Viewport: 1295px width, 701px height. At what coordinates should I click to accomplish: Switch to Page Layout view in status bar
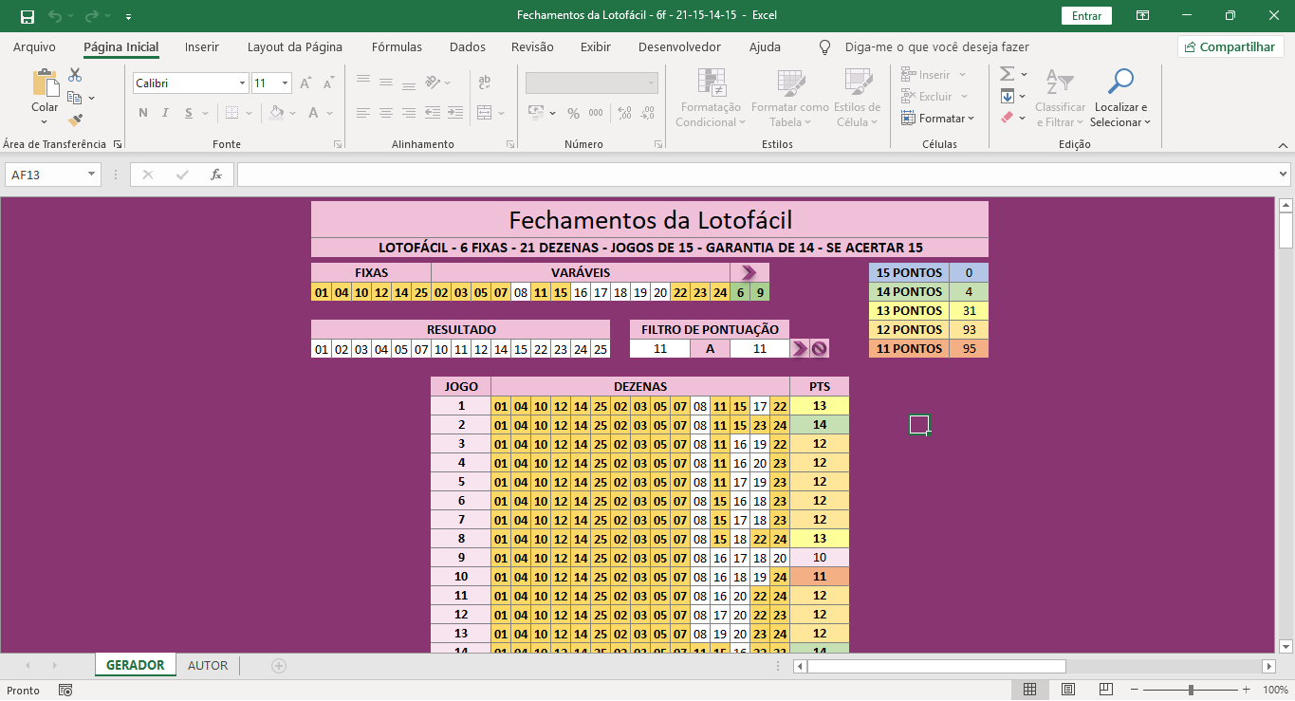pyautogui.click(x=1068, y=690)
